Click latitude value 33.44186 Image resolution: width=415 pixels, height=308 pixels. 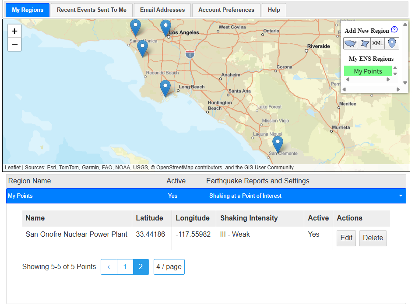coord(150,234)
